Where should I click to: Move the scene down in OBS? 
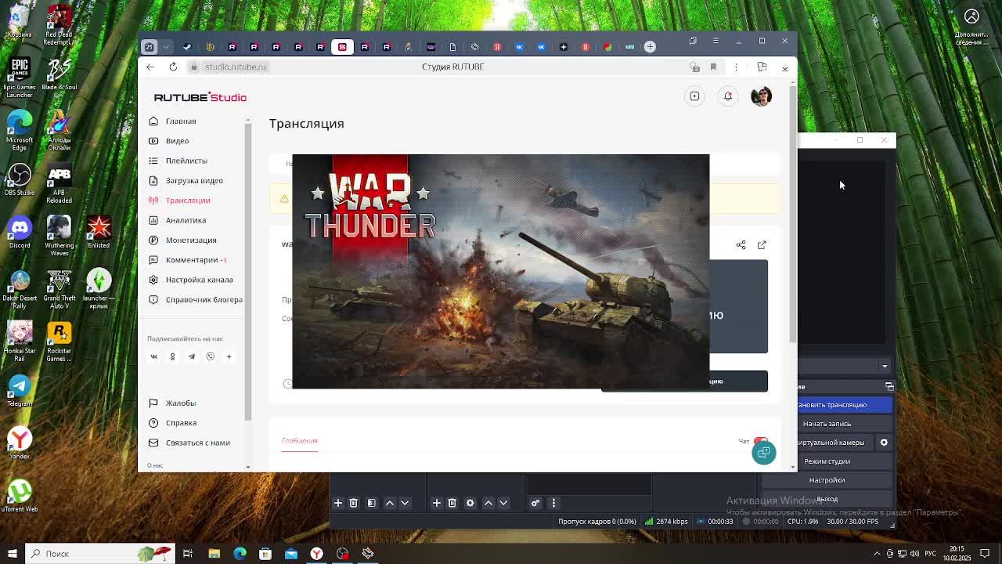click(x=405, y=503)
